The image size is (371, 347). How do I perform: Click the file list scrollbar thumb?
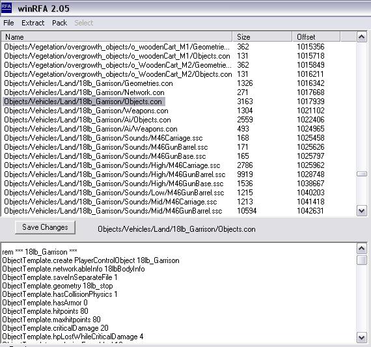361,174
